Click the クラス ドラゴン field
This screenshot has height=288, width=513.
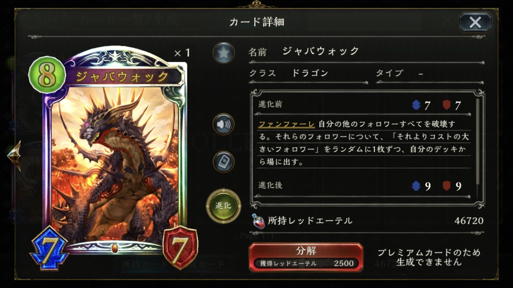pyautogui.click(x=308, y=73)
